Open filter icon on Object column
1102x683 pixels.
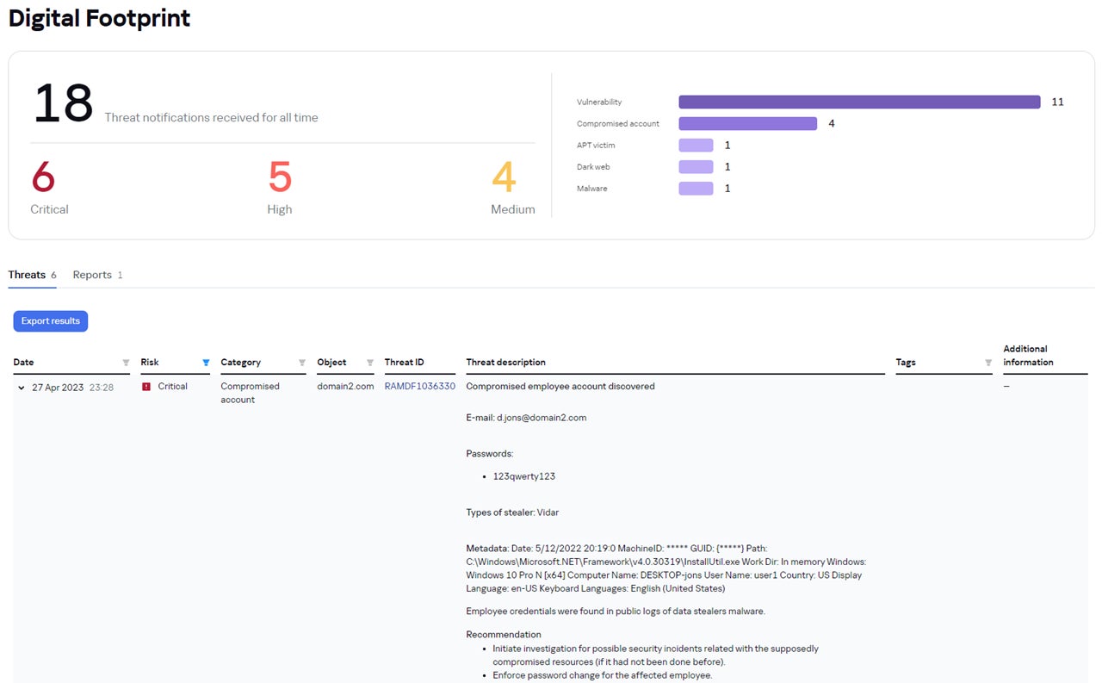(370, 363)
